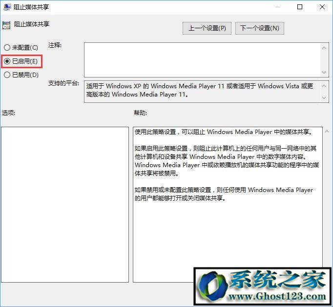Maximize the 阻止媒体共享 window
This screenshot has width=333, height=307.
[x=300, y=7]
